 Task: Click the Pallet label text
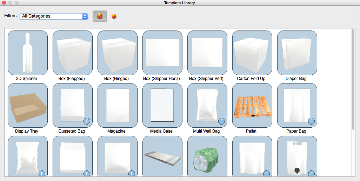point(251,131)
